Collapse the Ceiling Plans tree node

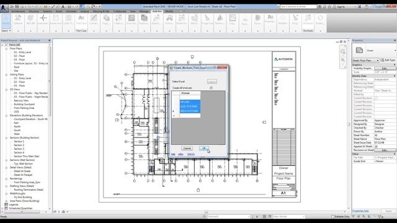pos(6,74)
